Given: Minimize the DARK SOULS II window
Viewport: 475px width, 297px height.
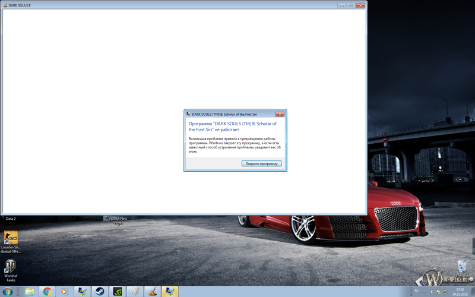Looking at the screenshot, I should coord(342,5).
